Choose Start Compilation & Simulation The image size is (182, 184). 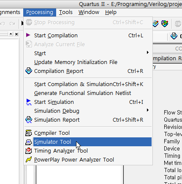[x=88, y=84]
